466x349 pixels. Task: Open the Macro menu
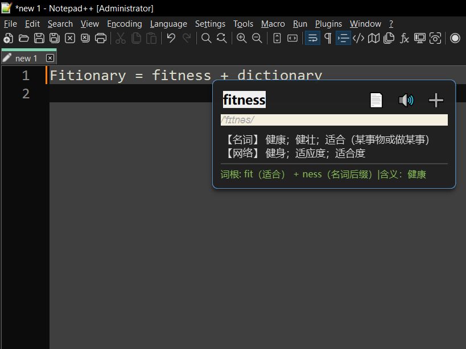tap(273, 24)
